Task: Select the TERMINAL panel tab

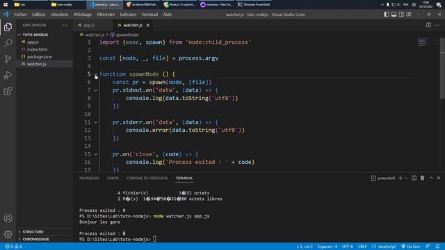Action: pos(184,178)
